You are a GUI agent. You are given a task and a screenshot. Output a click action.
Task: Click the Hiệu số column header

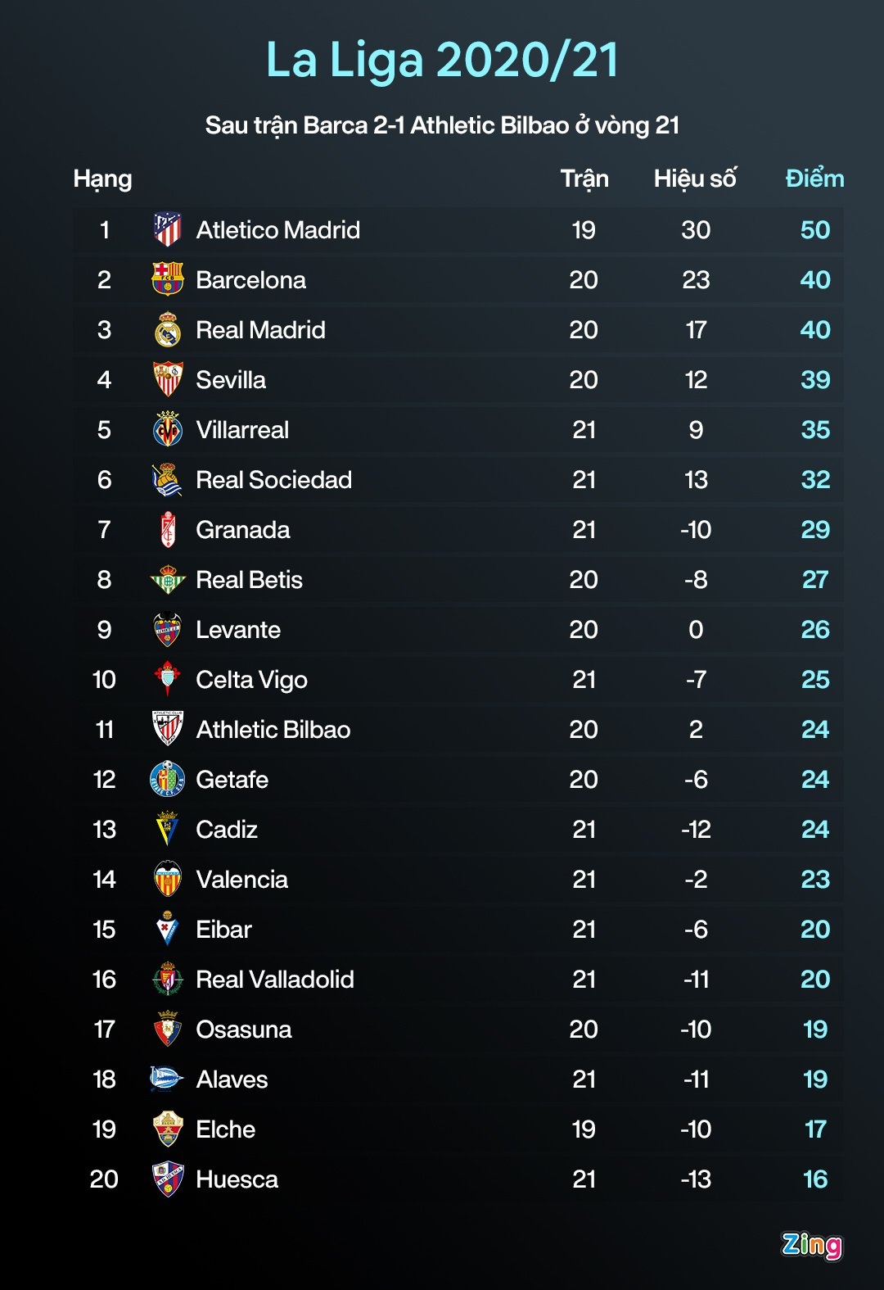pos(695,179)
